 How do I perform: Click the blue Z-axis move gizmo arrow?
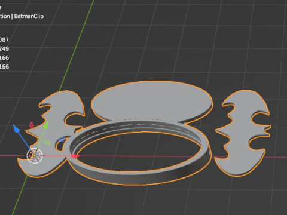point(16,129)
